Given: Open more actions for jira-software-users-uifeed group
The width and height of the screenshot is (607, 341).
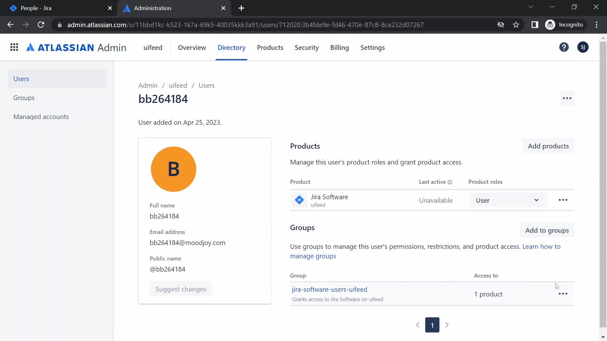Looking at the screenshot, I should point(563,294).
